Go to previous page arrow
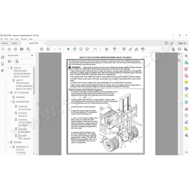The height and width of the screenshot is (189, 189). (42, 49)
